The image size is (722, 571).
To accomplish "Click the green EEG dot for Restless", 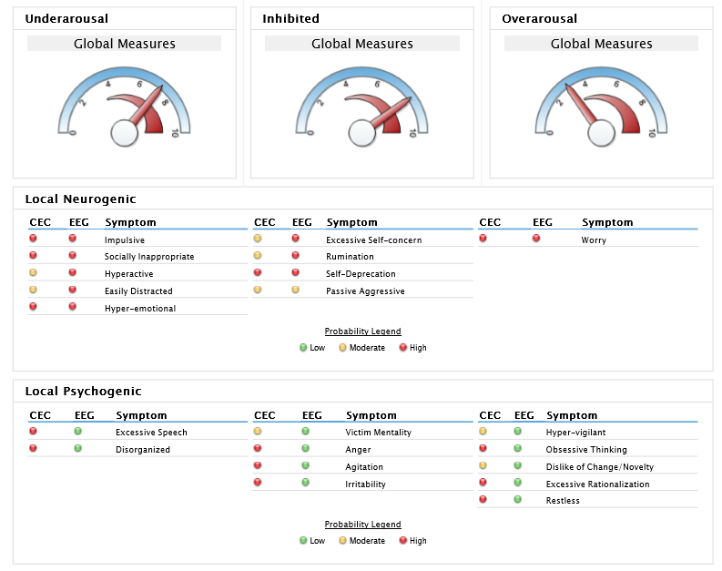I will tap(517, 499).
